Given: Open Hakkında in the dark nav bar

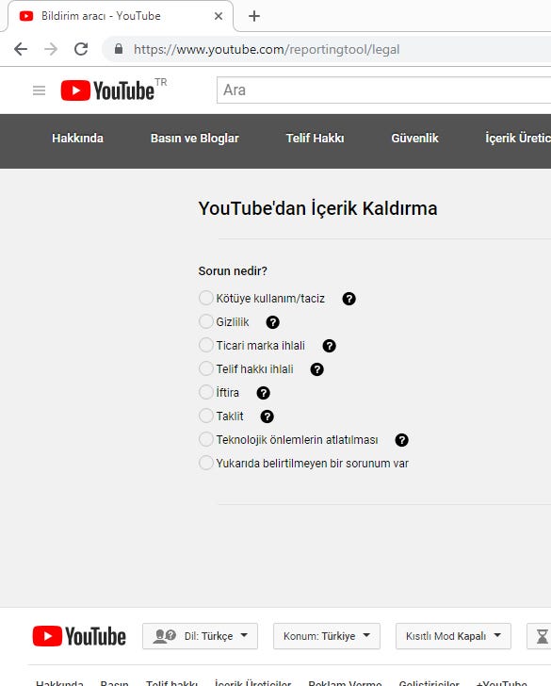Looking at the screenshot, I should [78, 139].
